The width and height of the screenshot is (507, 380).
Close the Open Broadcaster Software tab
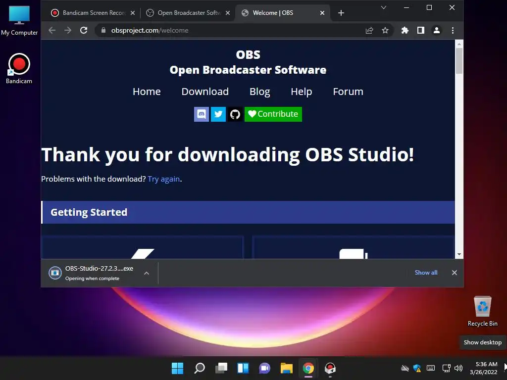228,13
